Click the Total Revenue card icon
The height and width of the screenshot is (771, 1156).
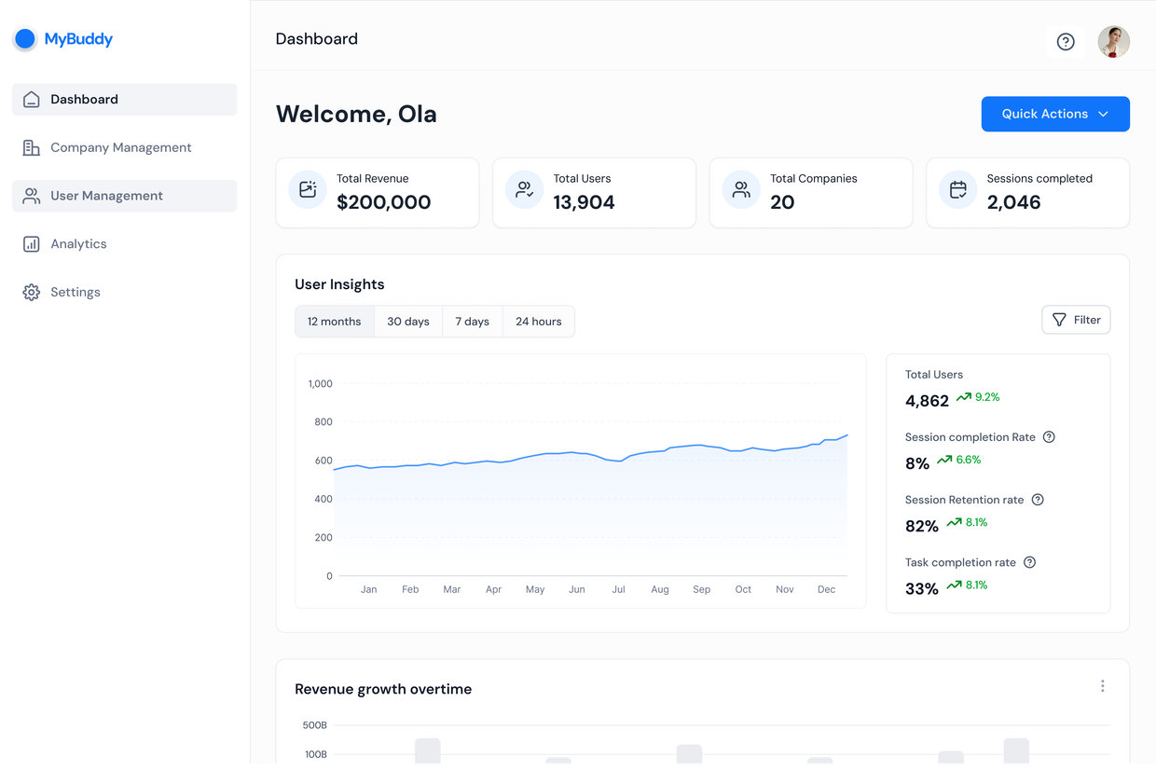[x=308, y=189]
